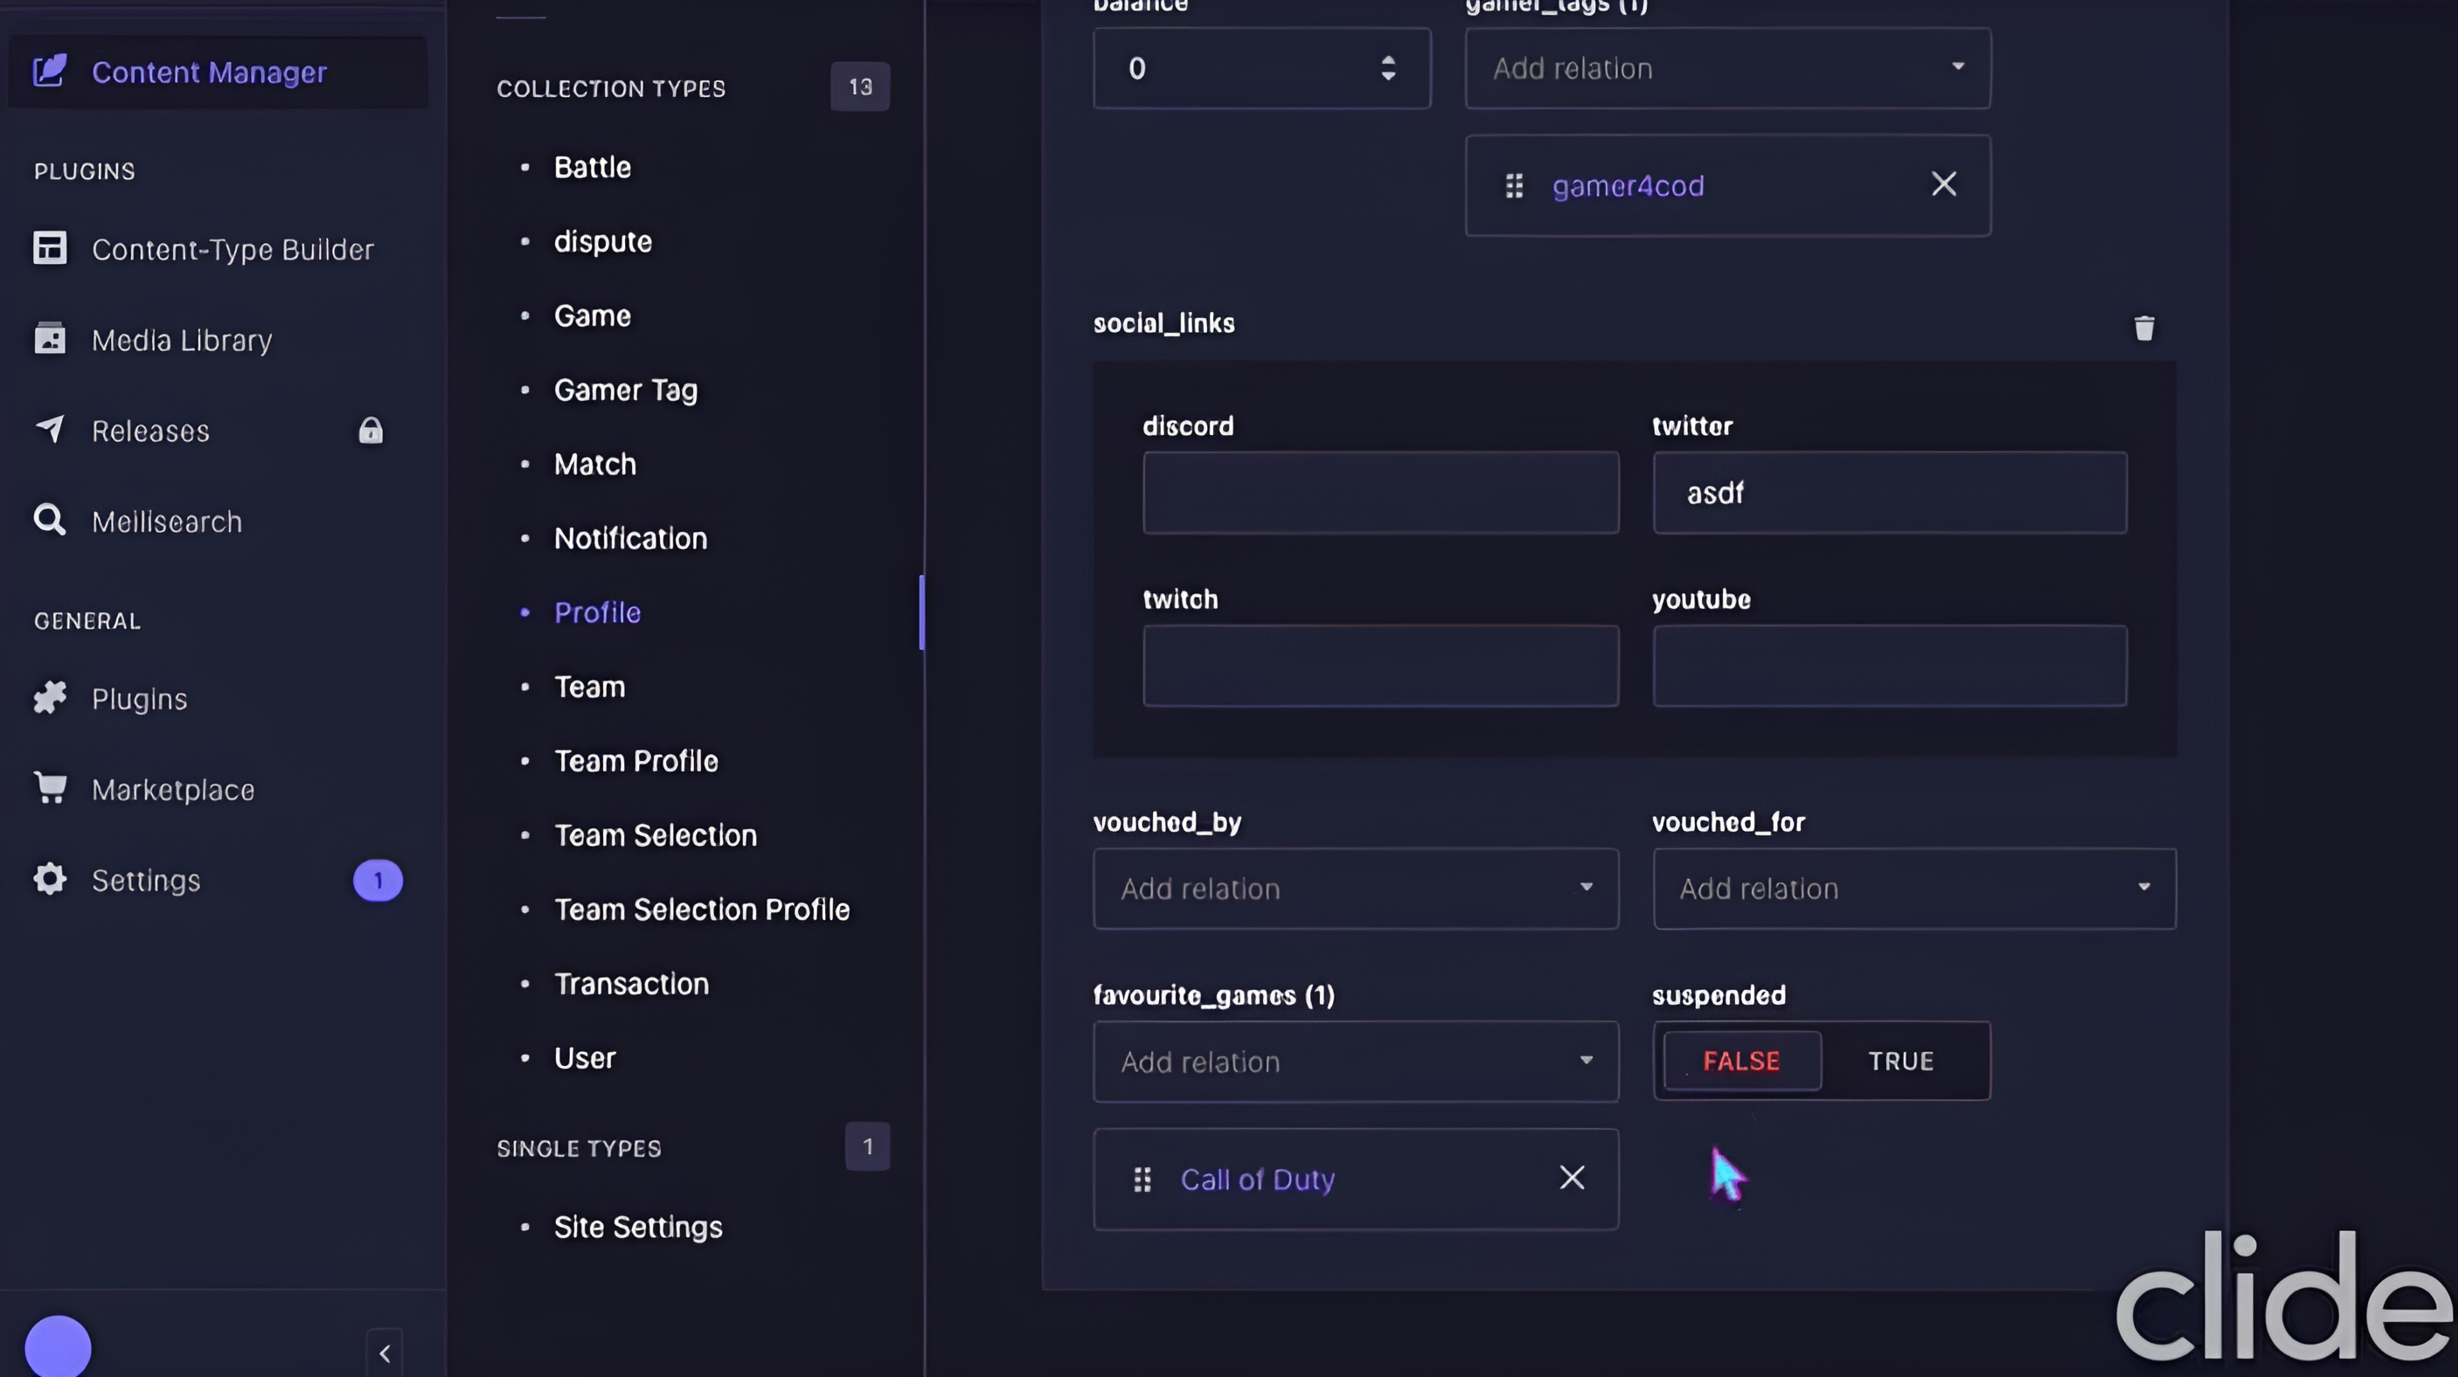
Task: Remove the gamer4cod relation
Action: (x=1944, y=184)
